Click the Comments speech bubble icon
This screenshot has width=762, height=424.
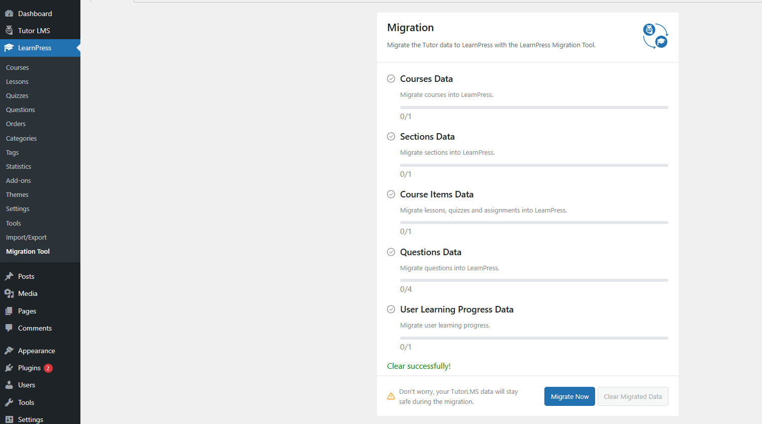coord(9,328)
